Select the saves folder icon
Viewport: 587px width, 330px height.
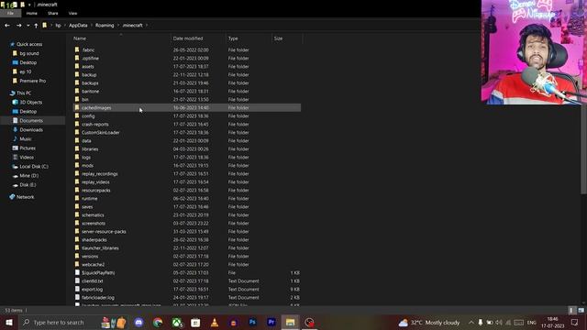point(77,206)
